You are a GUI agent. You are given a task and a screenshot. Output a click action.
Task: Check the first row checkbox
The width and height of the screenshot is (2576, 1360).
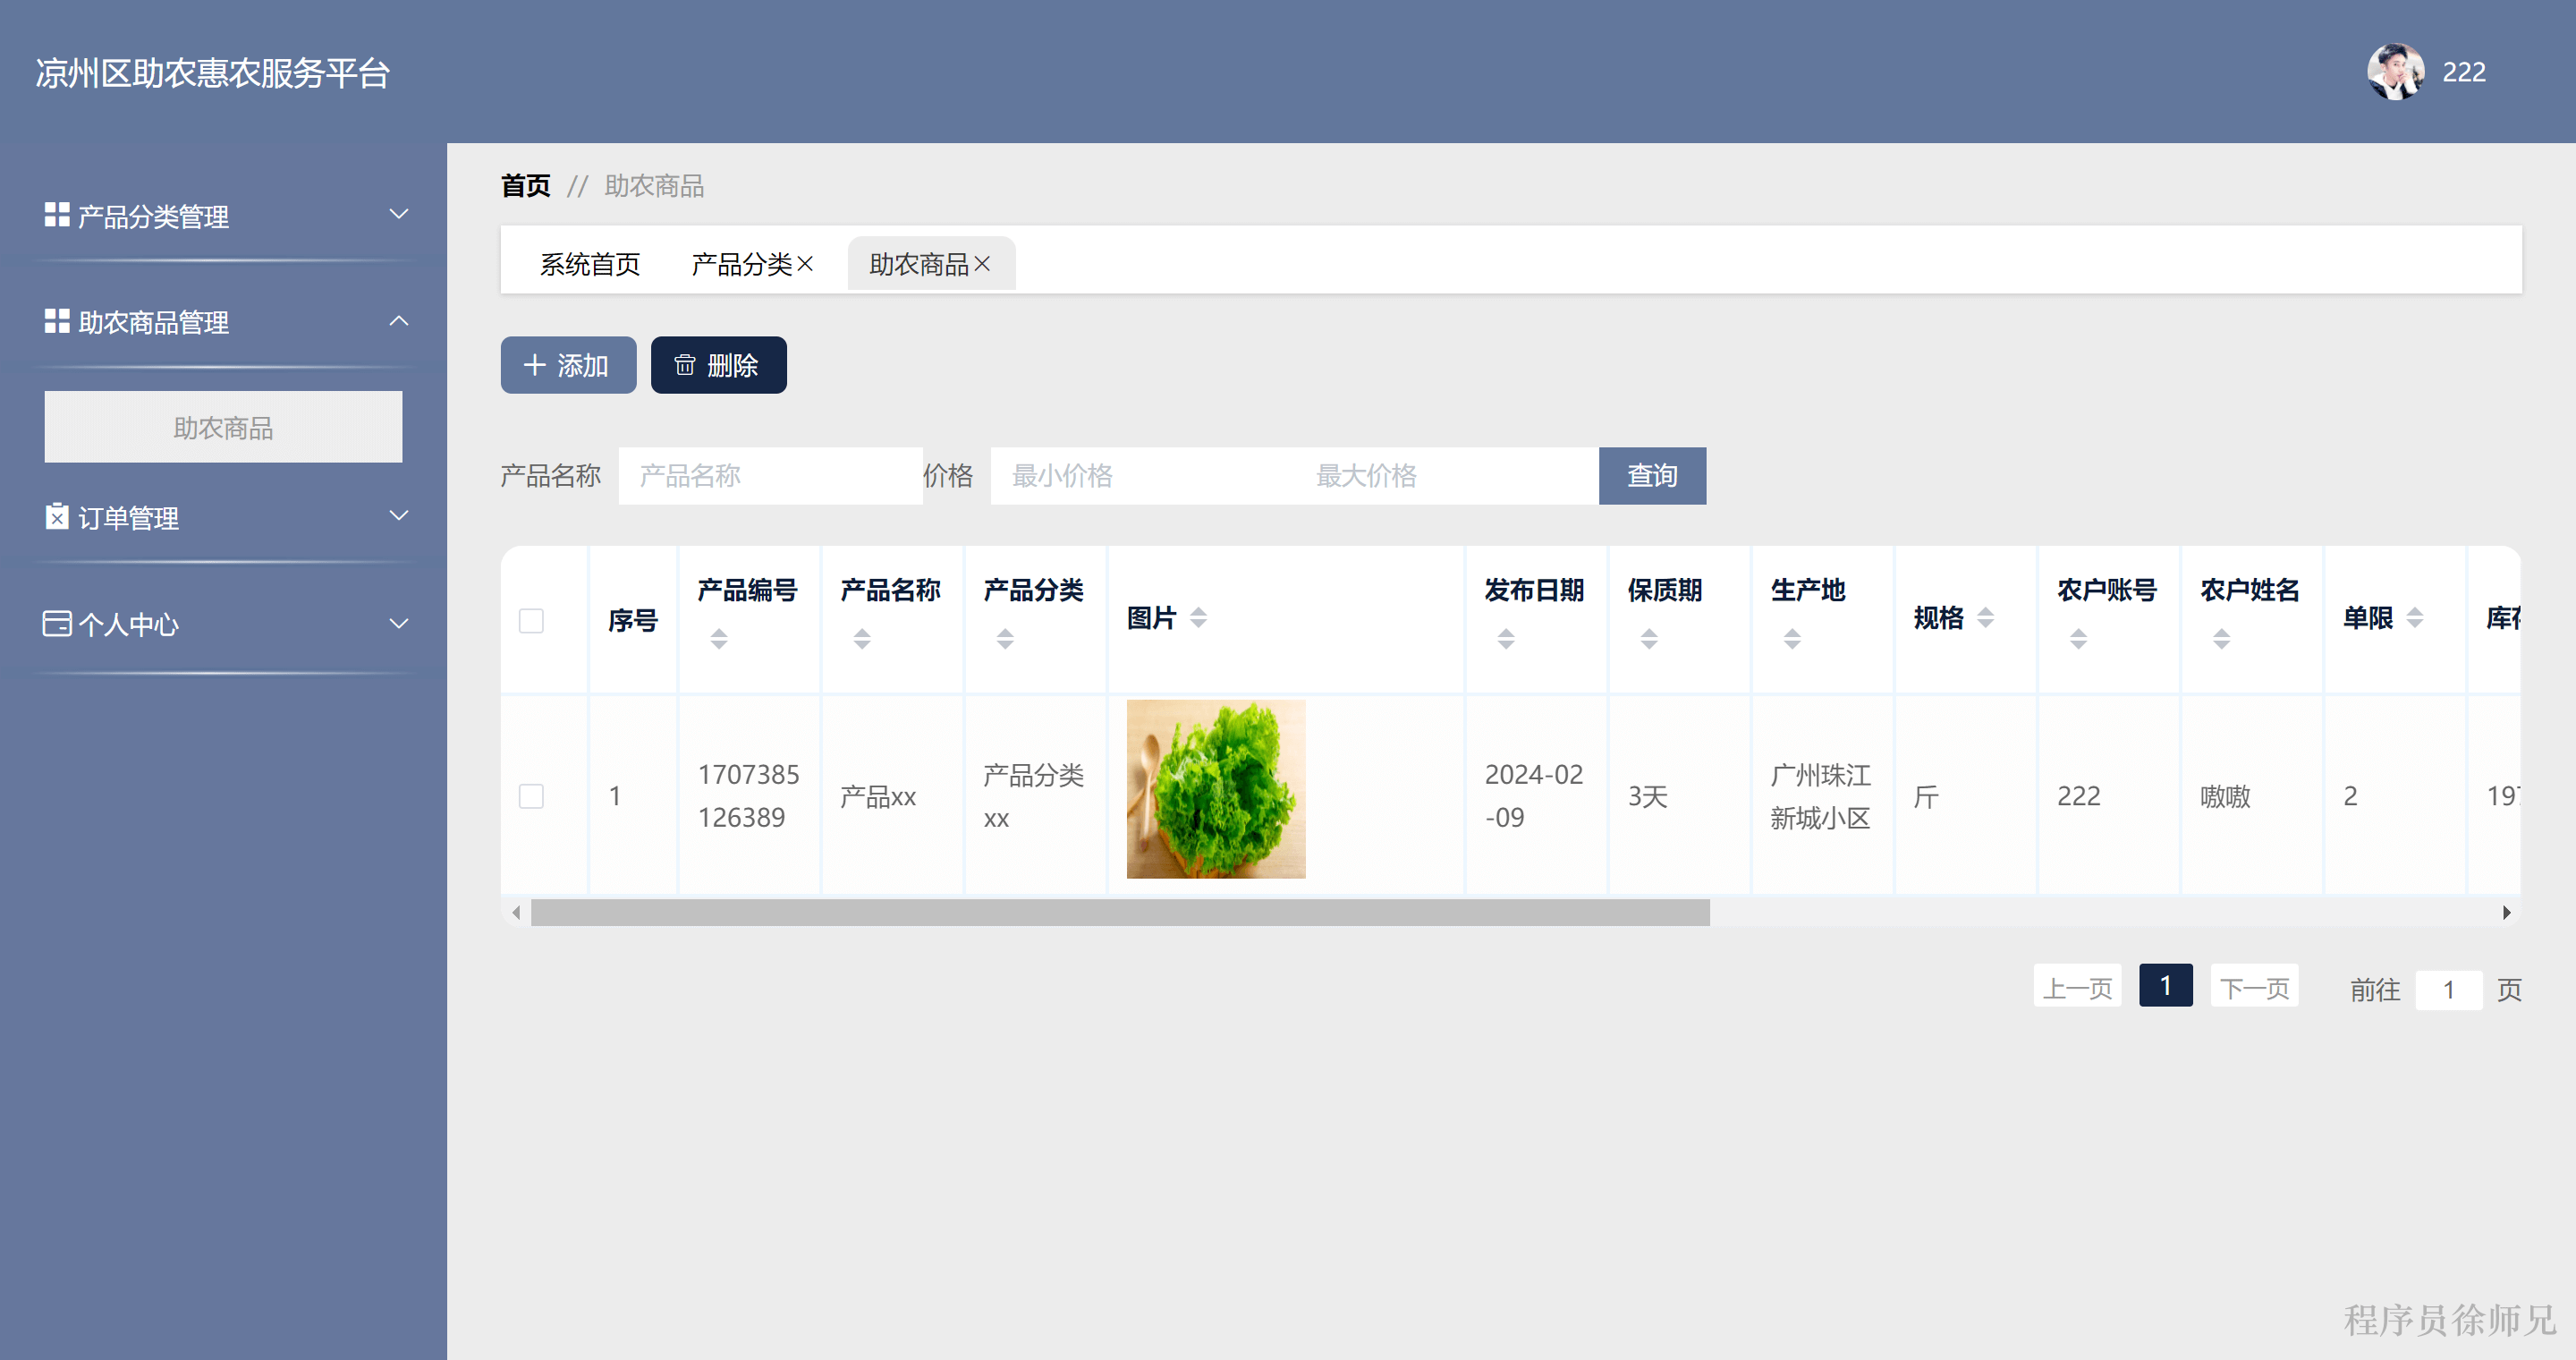click(531, 796)
